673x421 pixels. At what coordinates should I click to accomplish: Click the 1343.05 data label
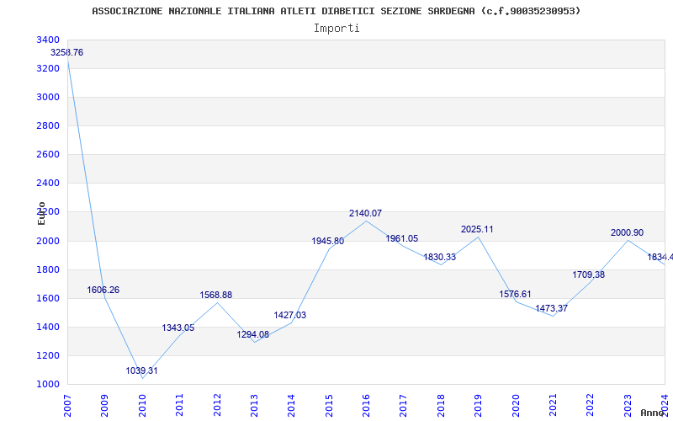pos(178,328)
